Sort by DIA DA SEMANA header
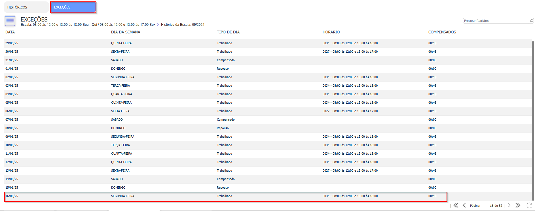Viewport: 535px width, 211px height. tap(126, 32)
